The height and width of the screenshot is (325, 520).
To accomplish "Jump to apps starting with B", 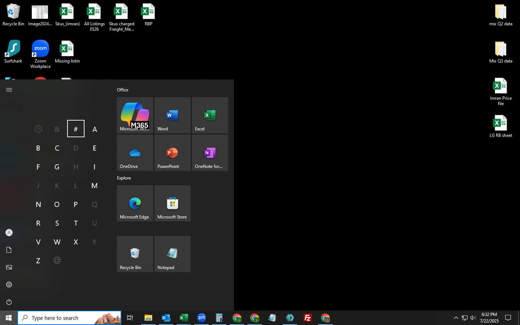I will tap(38, 148).
